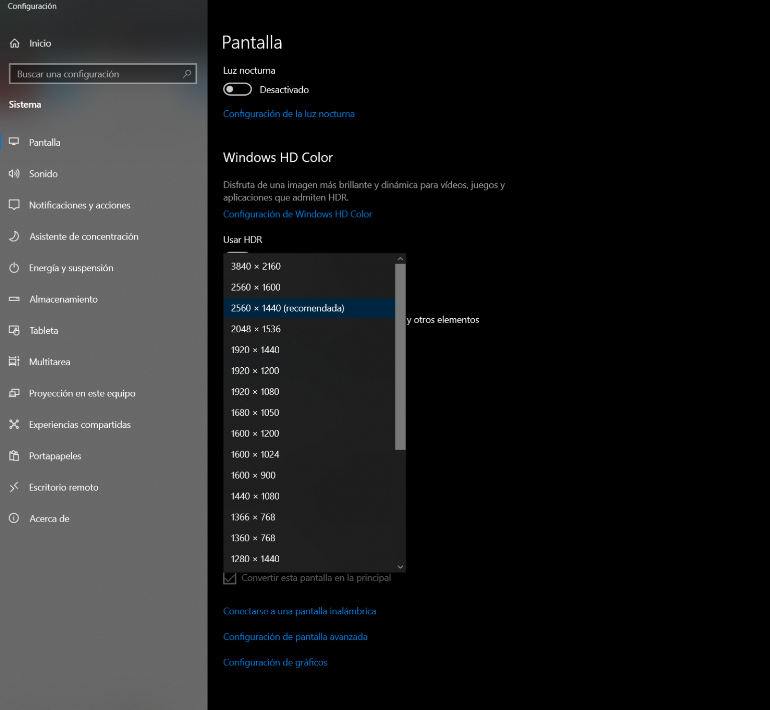The image size is (770, 710).
Task: Click the Sonido speaker icon
Action: [14, 173]
